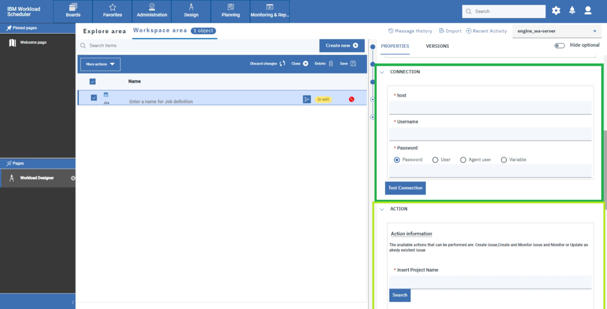Click the run arrow icon on the Jira job row

click(x=307, y=99)
